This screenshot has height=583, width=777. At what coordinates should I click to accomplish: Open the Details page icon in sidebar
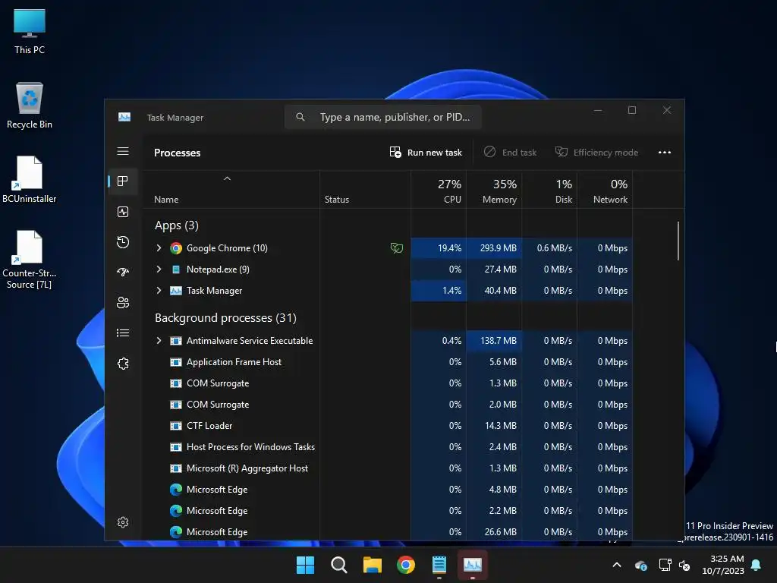pyautogui.click(x=123, y=332)
